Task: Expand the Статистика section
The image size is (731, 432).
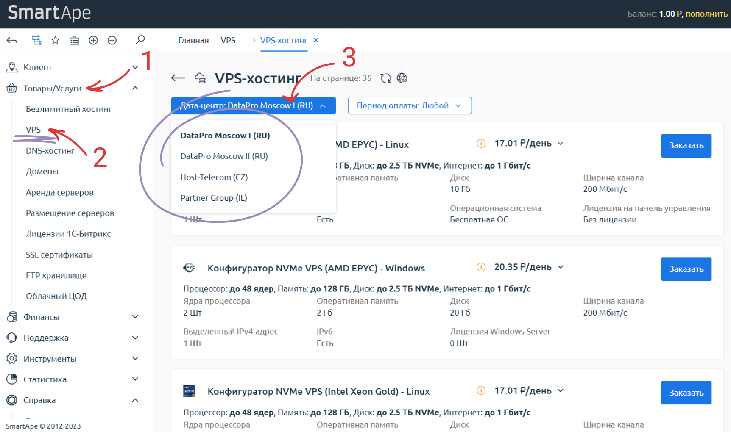Action: point(135,379)
